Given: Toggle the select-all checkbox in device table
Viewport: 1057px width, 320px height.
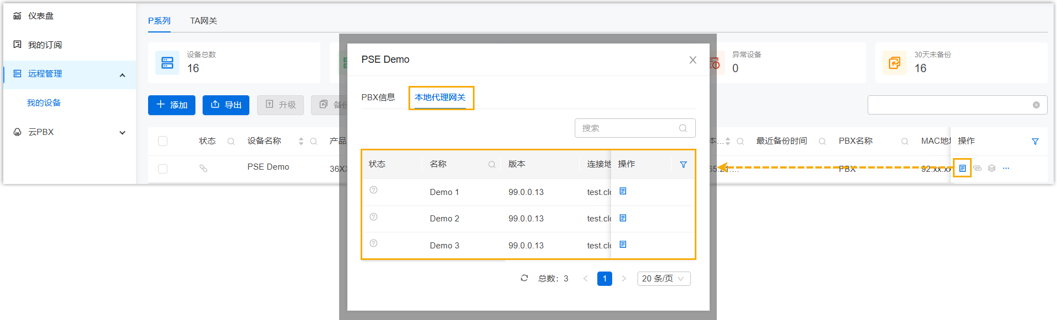Looking at the screenshot, I should (162, 141).
